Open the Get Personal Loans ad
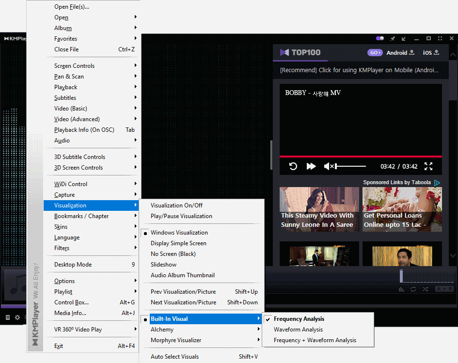 [402, 209]
